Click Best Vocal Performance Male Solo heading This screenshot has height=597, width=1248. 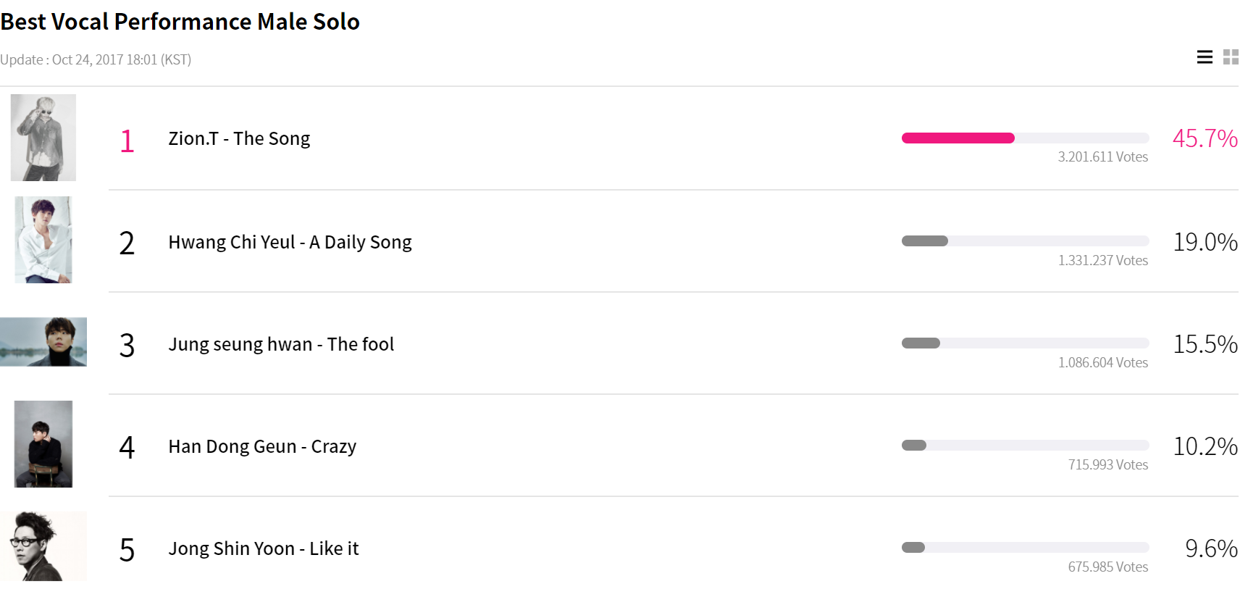point(180,22)
